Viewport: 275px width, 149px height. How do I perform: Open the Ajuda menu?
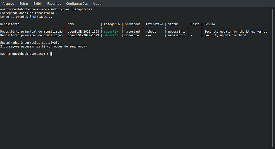tap(97, 3)
